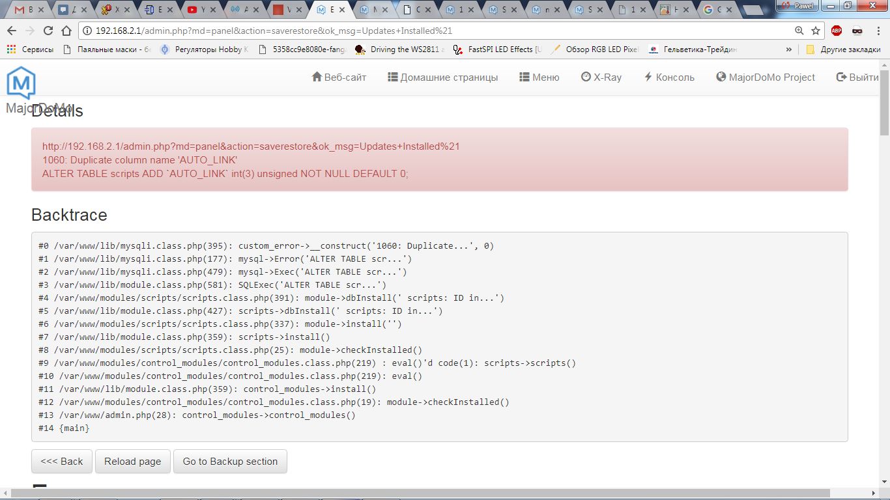Viewport: 890px width, 500px height.
Task: Click Go to Backup section button
Action: 230,461
